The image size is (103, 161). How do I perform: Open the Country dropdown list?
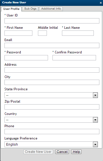tap(51, 120)
